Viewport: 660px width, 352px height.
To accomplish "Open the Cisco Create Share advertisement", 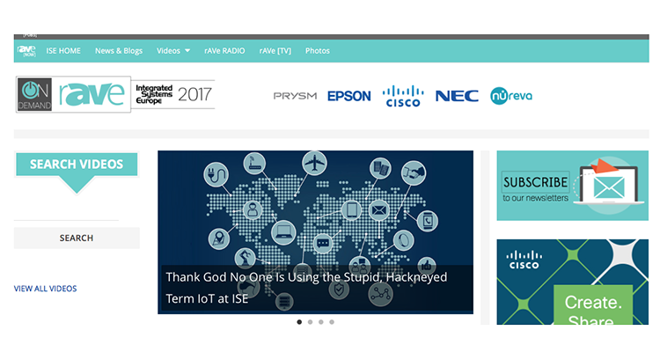I will coord(573,282).
